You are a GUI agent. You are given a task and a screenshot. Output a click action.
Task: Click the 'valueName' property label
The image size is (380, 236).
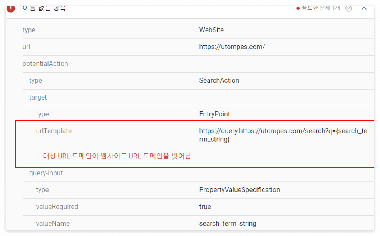coord(53,223)
